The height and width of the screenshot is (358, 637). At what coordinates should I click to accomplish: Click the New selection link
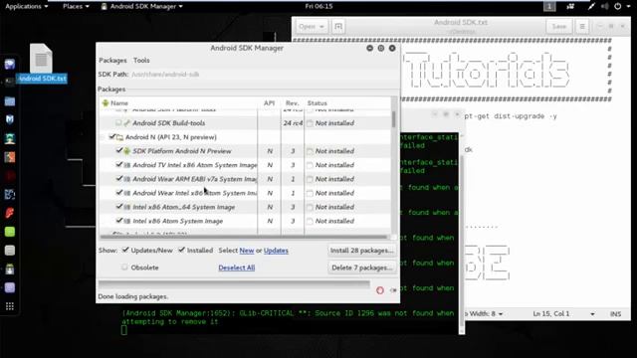pos(247,251)
